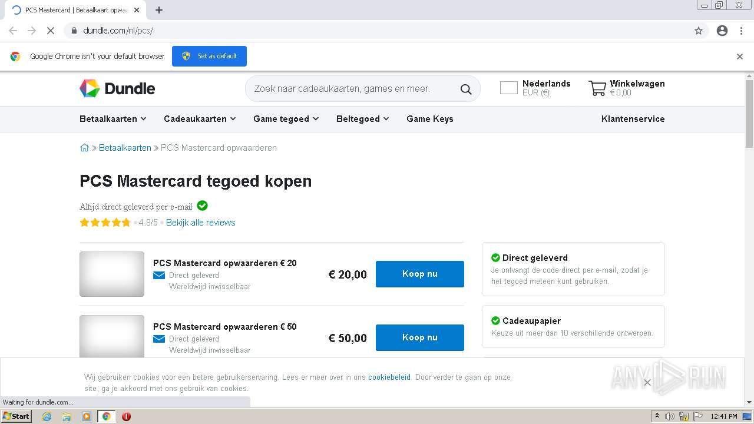Click the country flag icon beside Nederlands

pos(509,88)
